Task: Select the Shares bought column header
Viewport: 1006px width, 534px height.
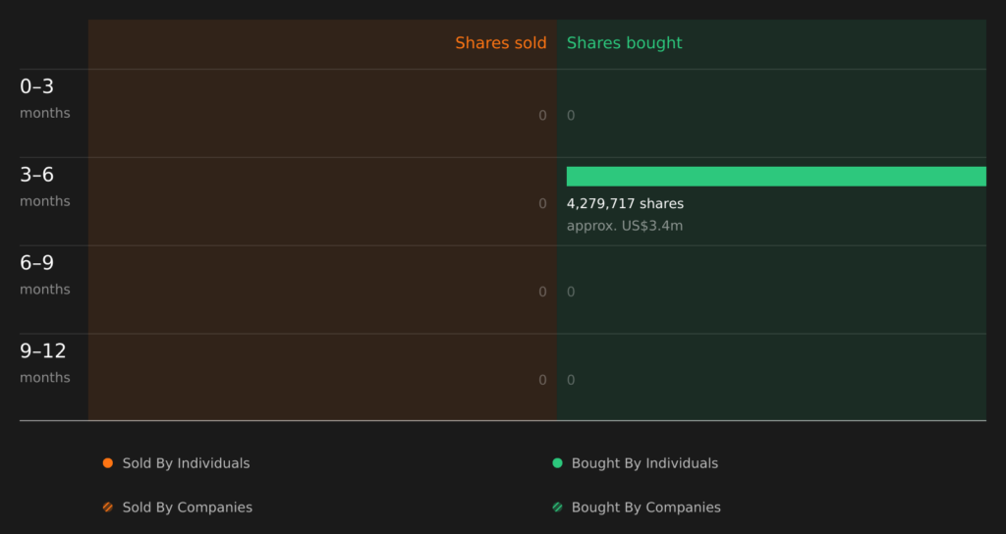Action: 624,43
